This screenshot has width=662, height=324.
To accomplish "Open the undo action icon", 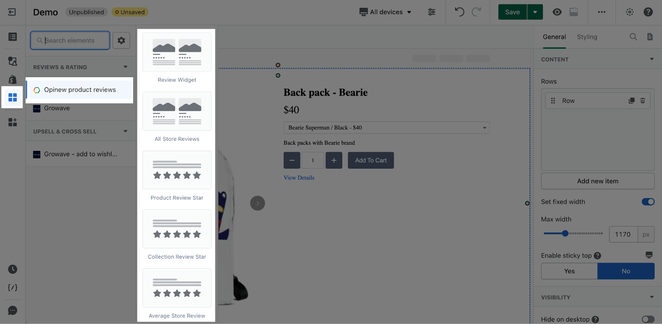I will point(459,12).
